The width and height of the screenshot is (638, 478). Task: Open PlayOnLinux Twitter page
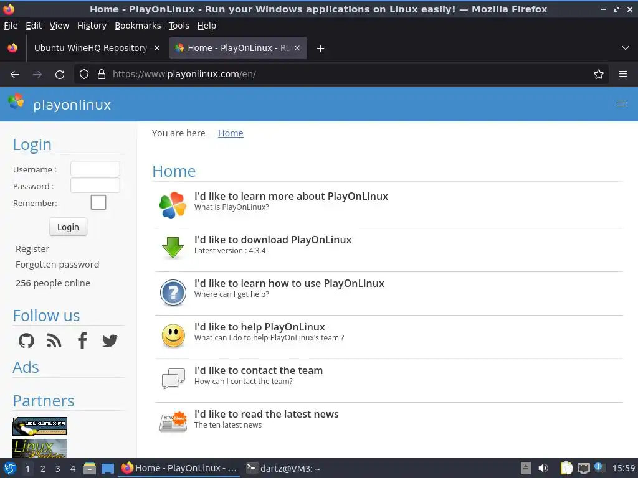[x=110, y=340]
